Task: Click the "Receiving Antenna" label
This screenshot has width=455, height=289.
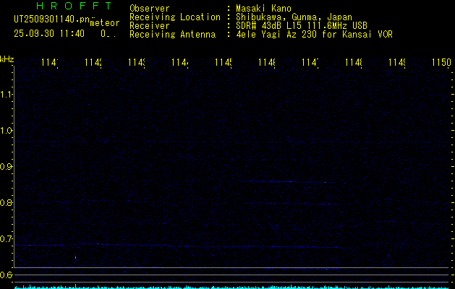Action: (x=172, y=35)
